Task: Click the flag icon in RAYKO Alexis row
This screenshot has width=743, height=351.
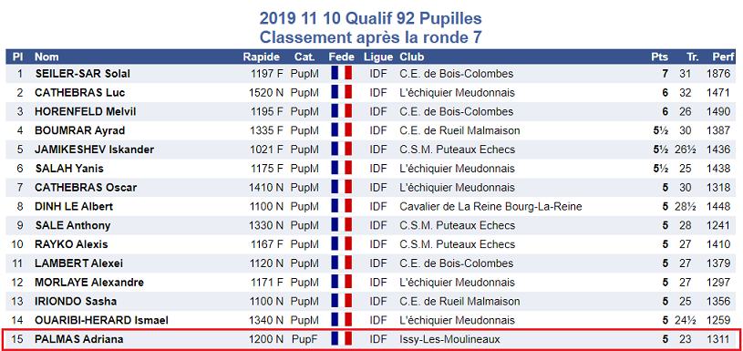Action: pos(342,244)
